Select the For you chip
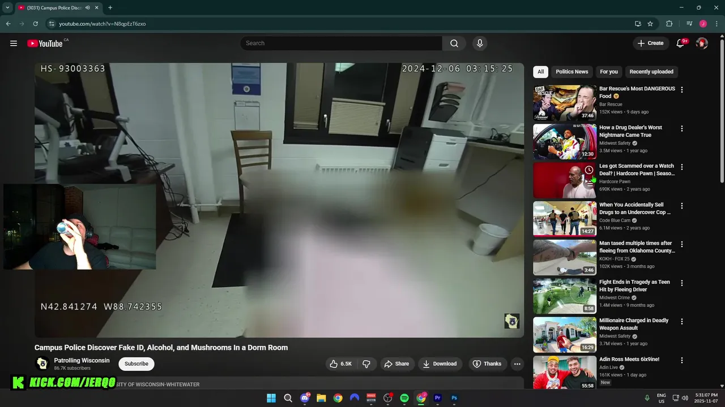 [x=609, y=72]
